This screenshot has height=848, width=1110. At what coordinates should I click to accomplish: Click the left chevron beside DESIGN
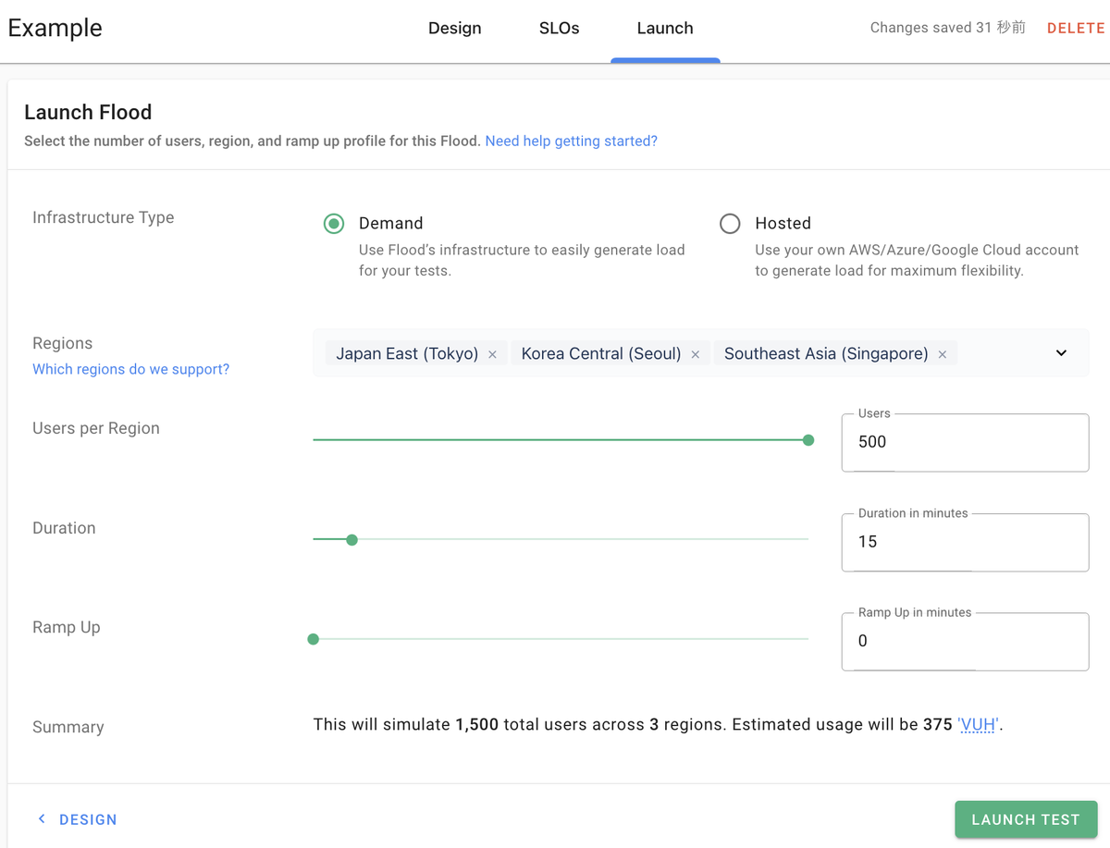click(x=42, y=819)
